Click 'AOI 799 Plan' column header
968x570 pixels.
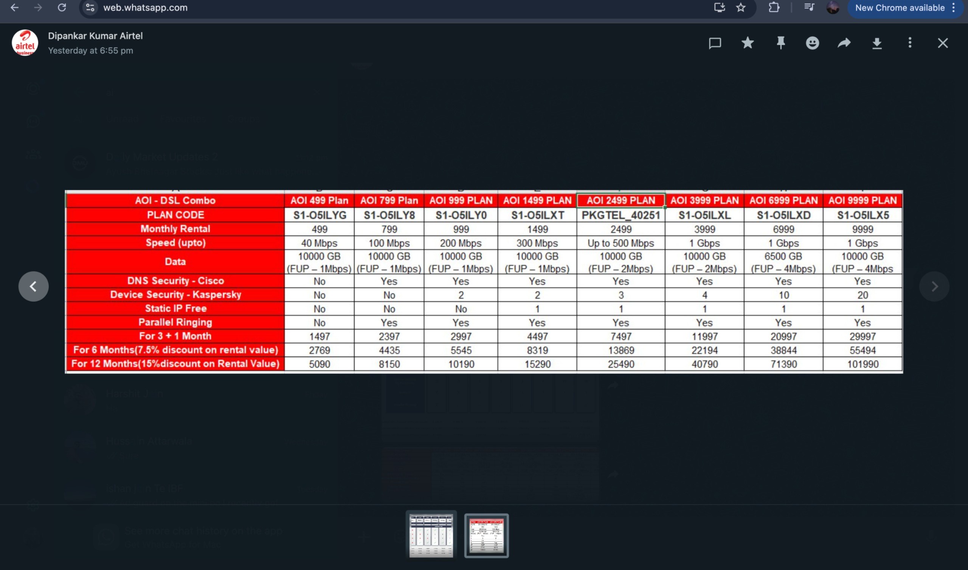389,200
